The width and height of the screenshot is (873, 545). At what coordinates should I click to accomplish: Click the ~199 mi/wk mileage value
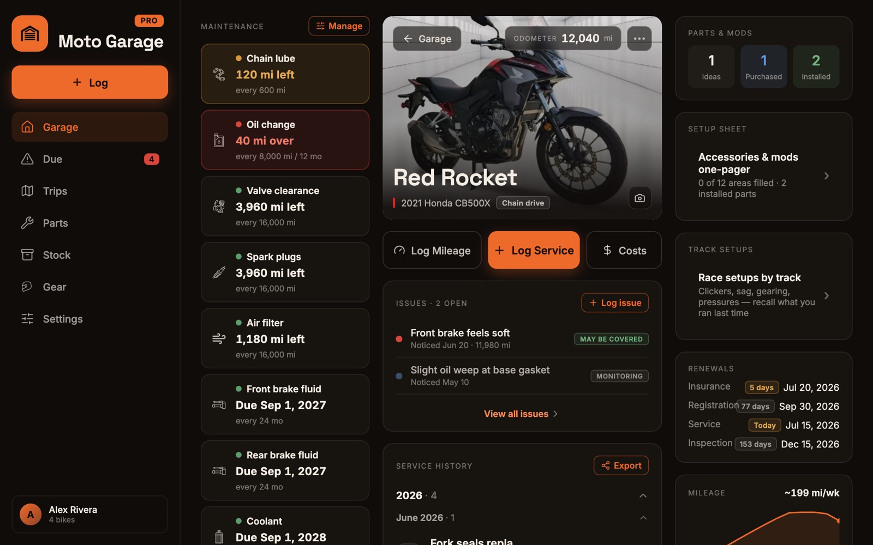[811, 493]
